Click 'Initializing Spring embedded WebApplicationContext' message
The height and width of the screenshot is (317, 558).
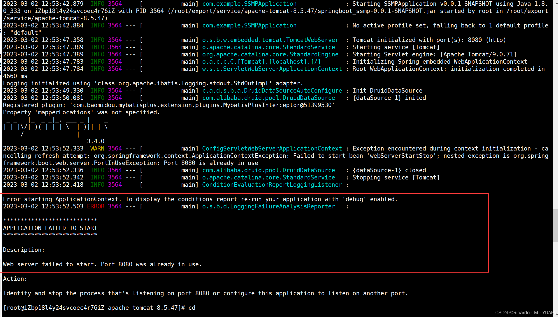pos(440,62)
